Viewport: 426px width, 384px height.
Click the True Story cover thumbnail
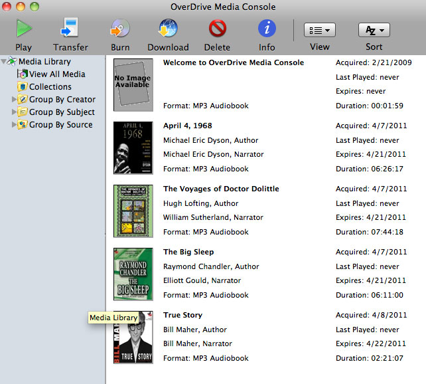[133, 337]
